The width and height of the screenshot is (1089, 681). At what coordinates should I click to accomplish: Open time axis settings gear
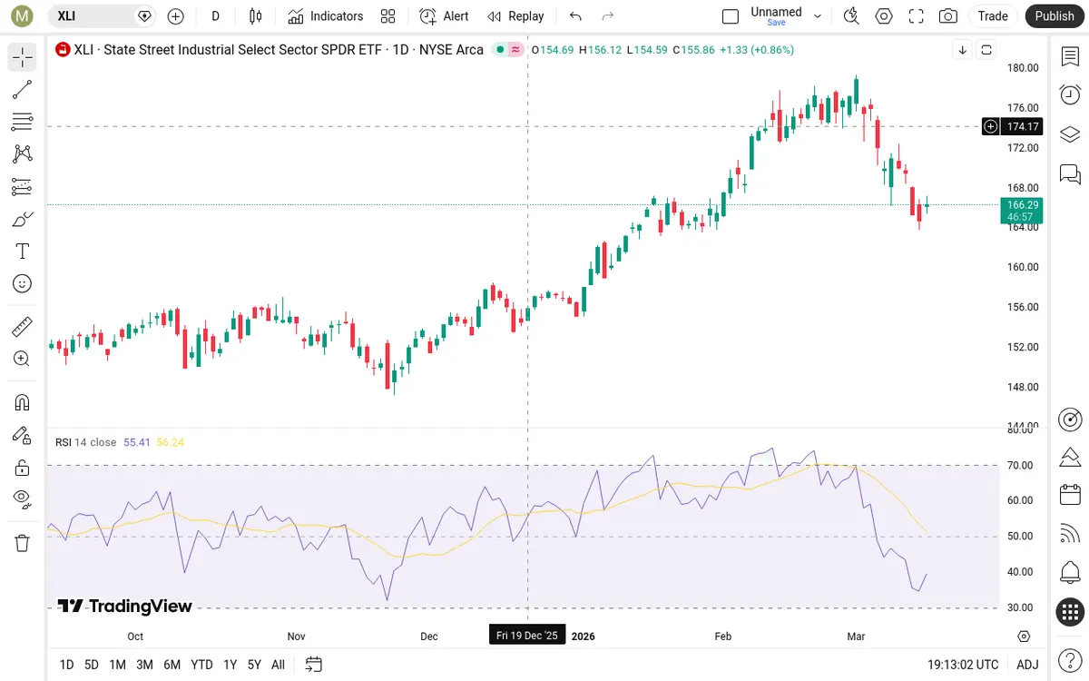click(1024, 637)
